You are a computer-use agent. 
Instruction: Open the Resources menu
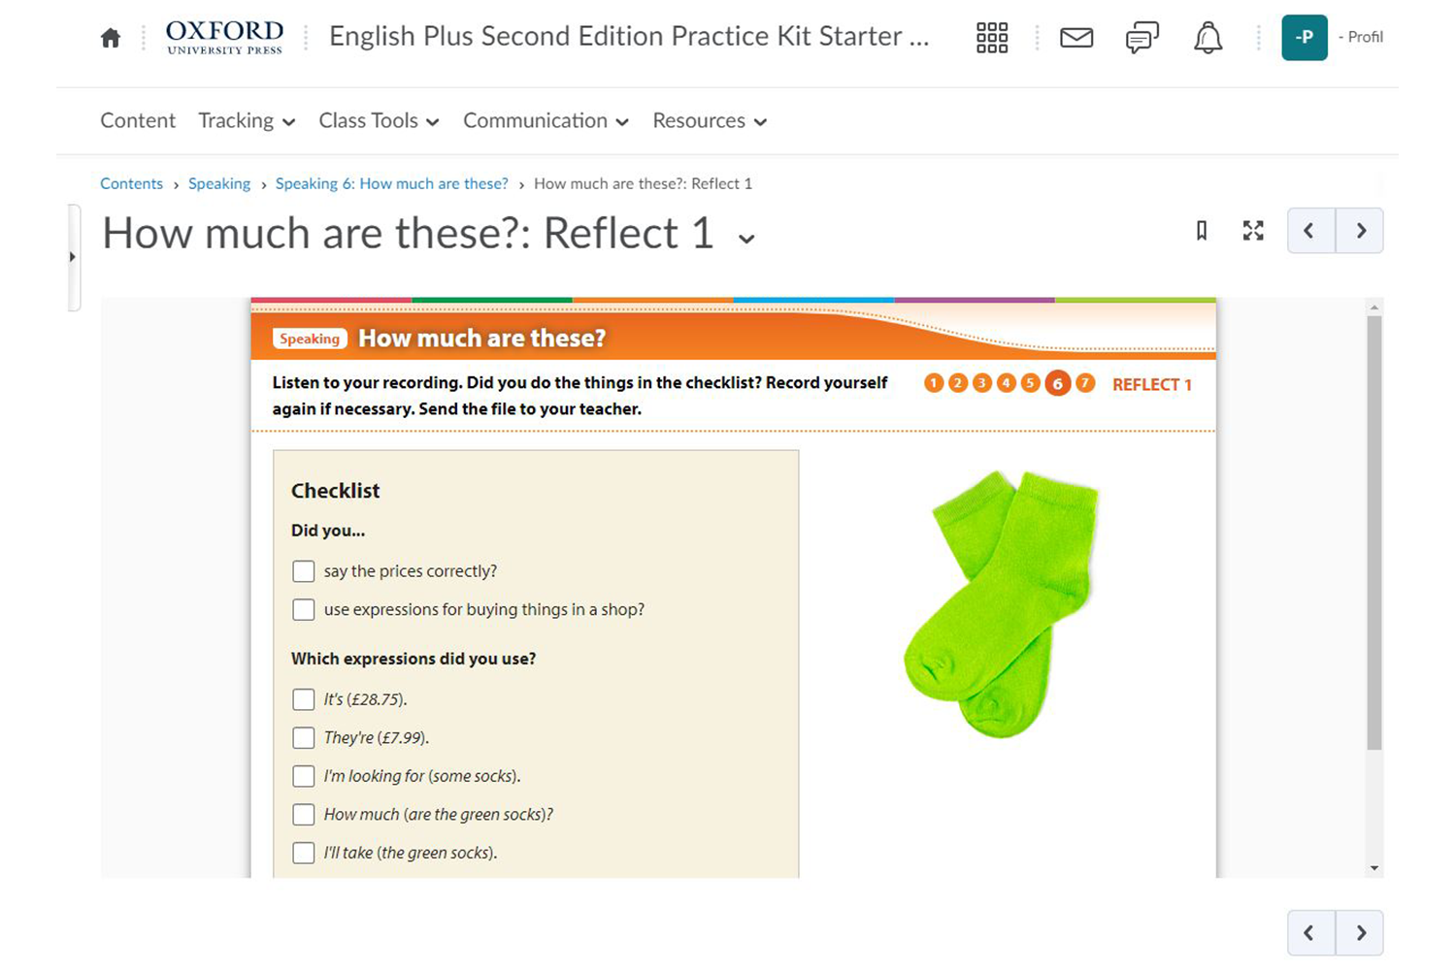click(710, 121)
